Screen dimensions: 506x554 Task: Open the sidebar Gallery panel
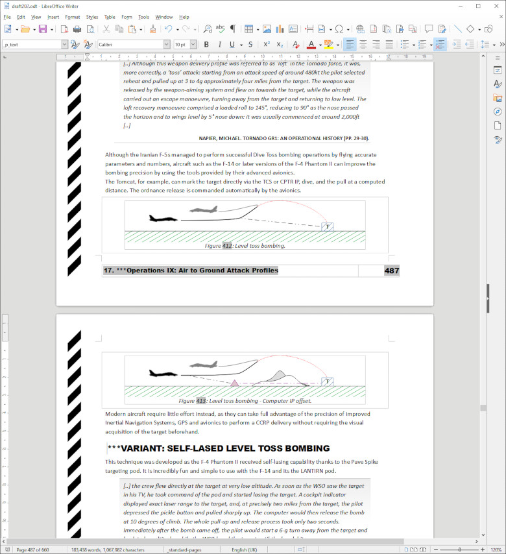(498, 98)
